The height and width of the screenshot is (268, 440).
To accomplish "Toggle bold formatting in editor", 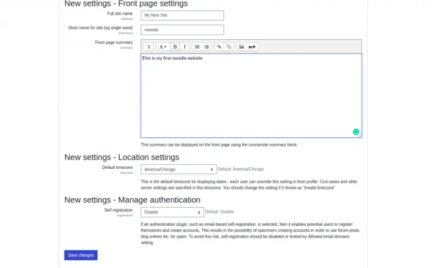I will [x=175, y=47].
